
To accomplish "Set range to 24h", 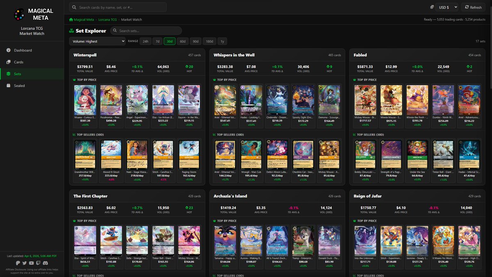I will click(145, 41).
